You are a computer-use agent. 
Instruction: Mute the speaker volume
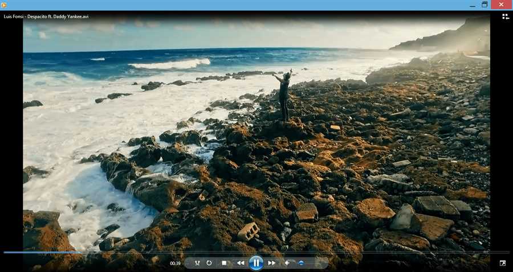(287, 263)
